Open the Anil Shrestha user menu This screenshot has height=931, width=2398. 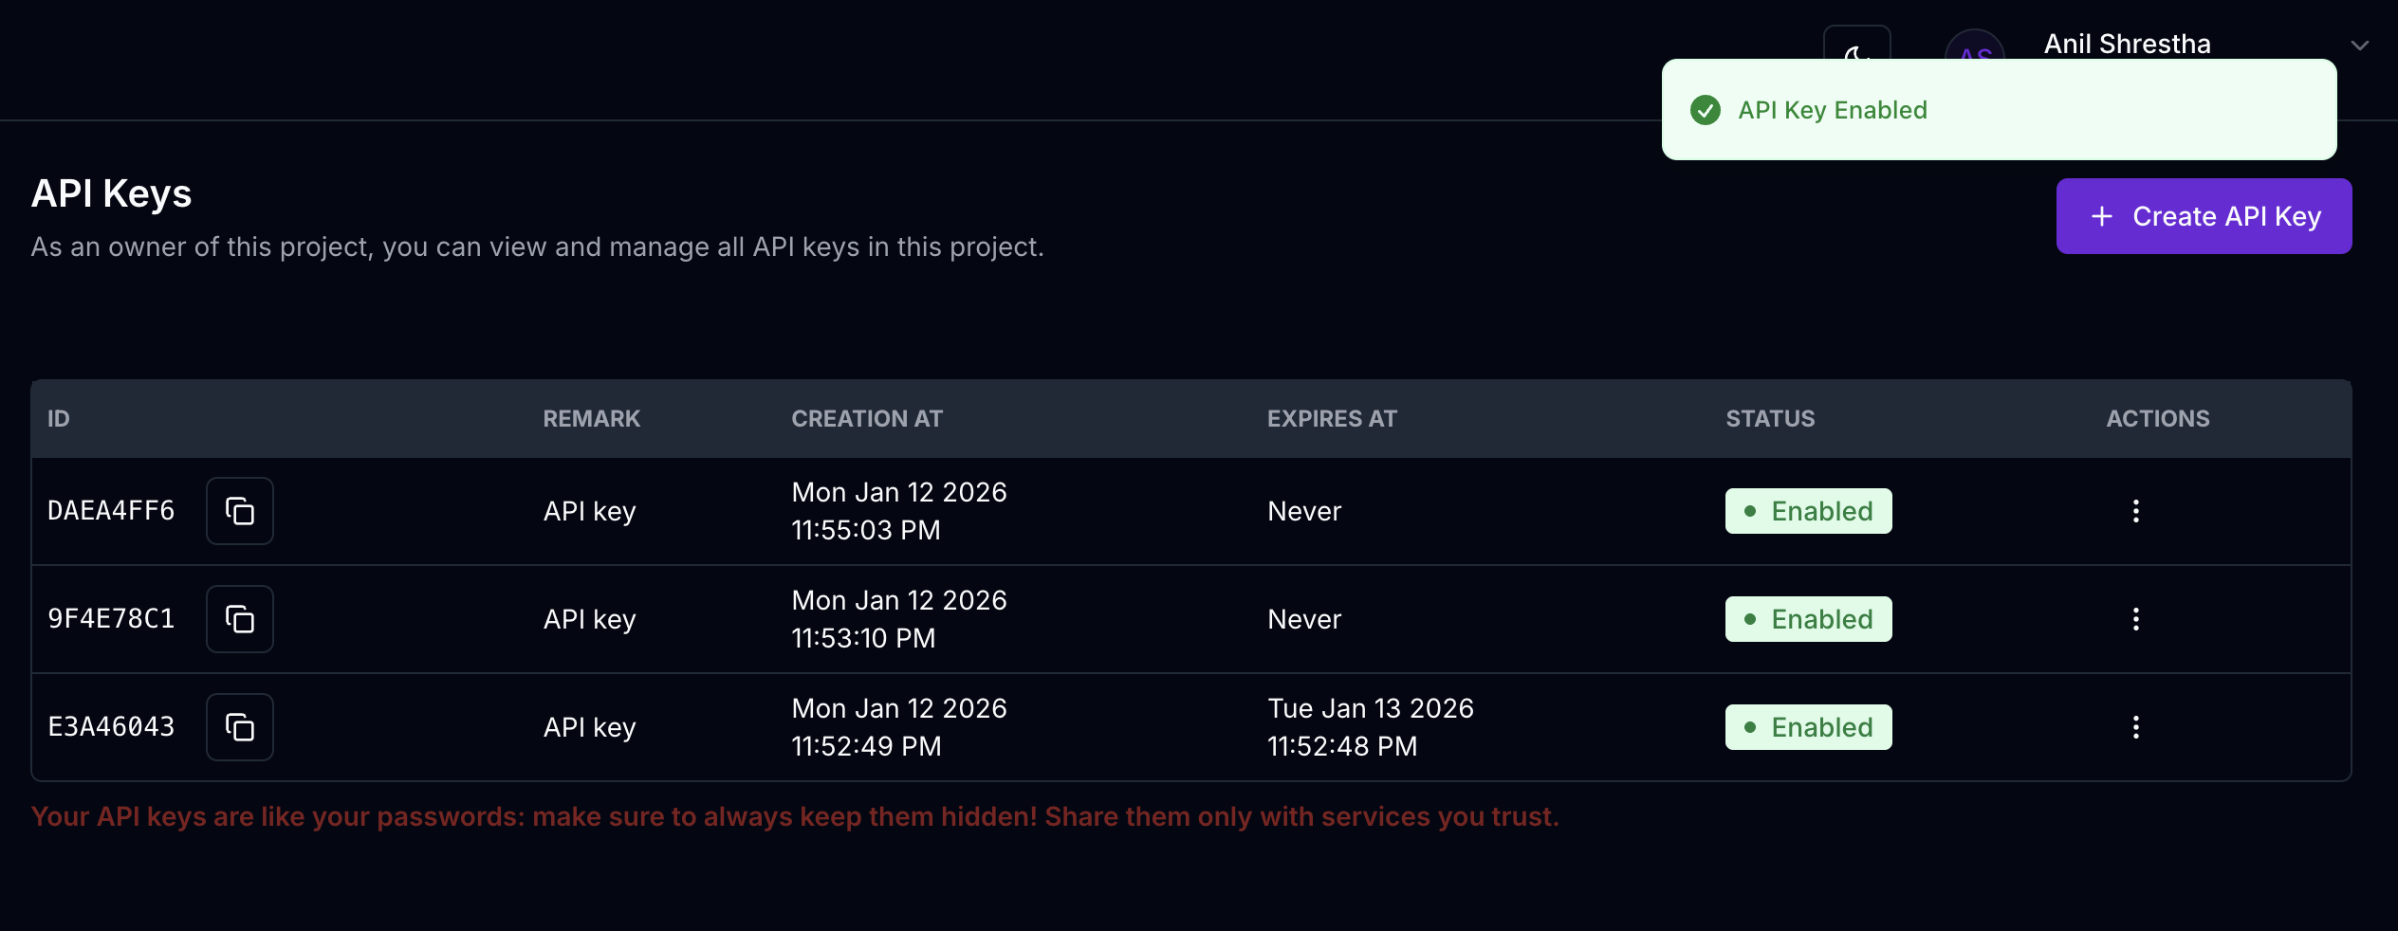point(2127,44)
